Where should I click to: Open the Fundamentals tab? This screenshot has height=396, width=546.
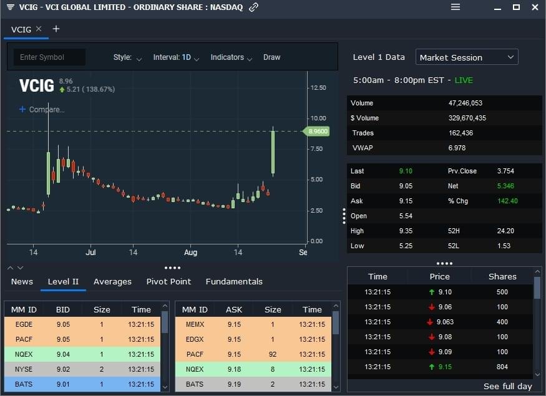click(234, 281)
